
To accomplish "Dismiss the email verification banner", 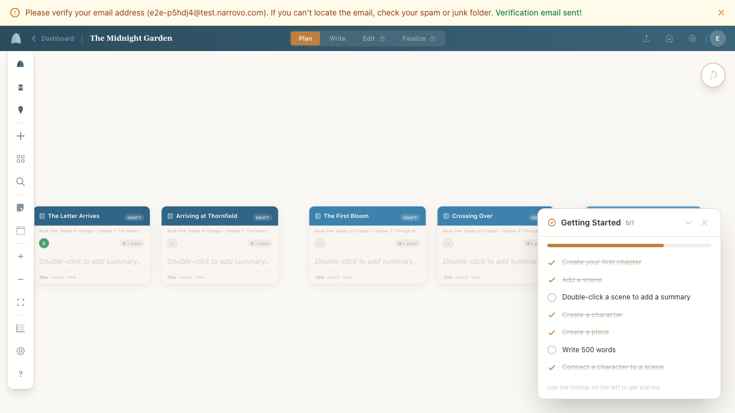I will point(721,13).
